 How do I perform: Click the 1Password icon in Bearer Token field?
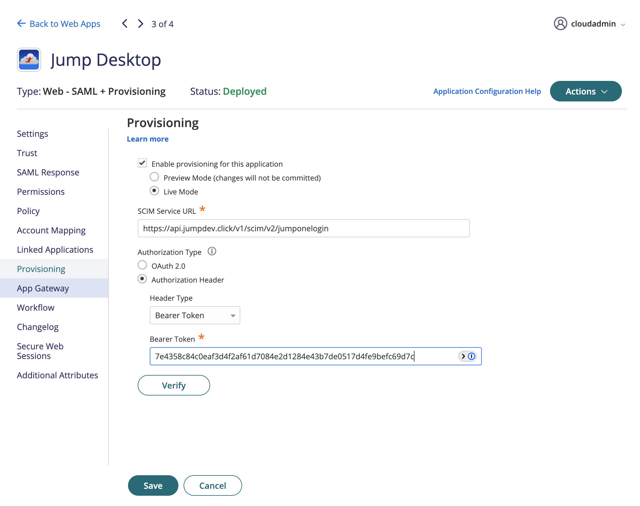[x=472, y=356]
